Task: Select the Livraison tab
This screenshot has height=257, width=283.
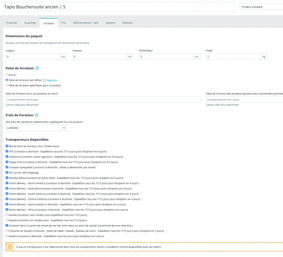Action: (x=49, y=23)
